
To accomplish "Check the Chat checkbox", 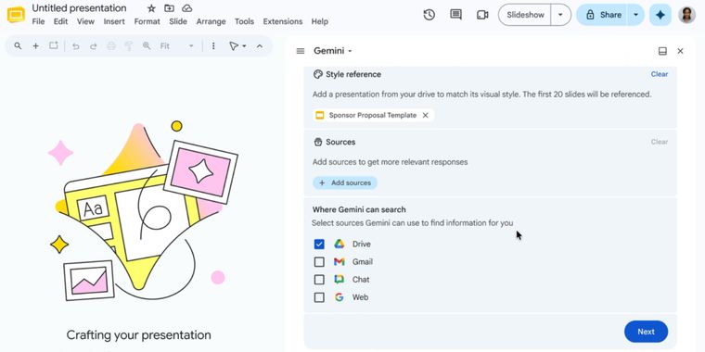I will pyautogui.click(x=319, y=280).
